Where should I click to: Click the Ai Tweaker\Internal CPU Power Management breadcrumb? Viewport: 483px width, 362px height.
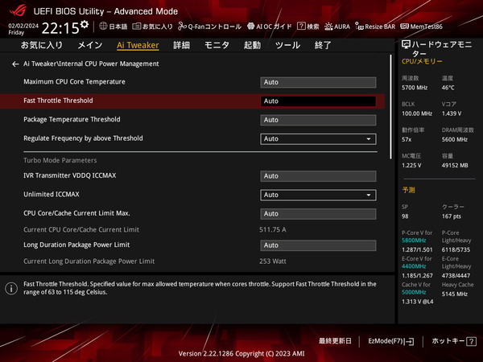click(x=91, y=64)
